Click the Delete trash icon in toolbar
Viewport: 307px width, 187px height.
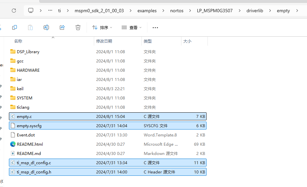coord(78,27)
